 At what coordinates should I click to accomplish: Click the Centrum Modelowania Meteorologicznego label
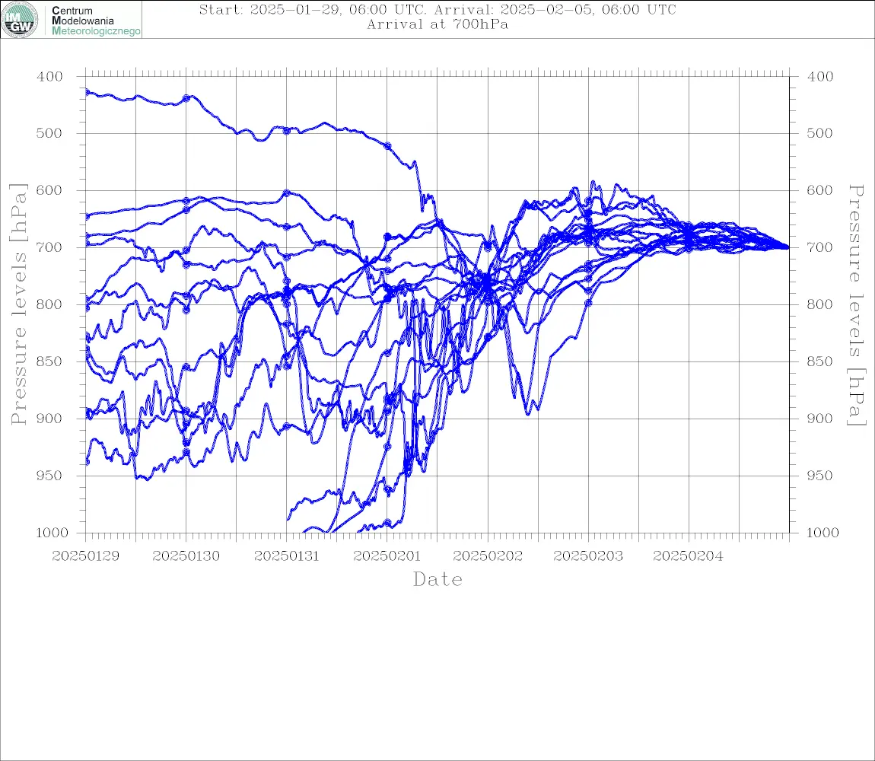pyautogui.click(x=95, y=21)
